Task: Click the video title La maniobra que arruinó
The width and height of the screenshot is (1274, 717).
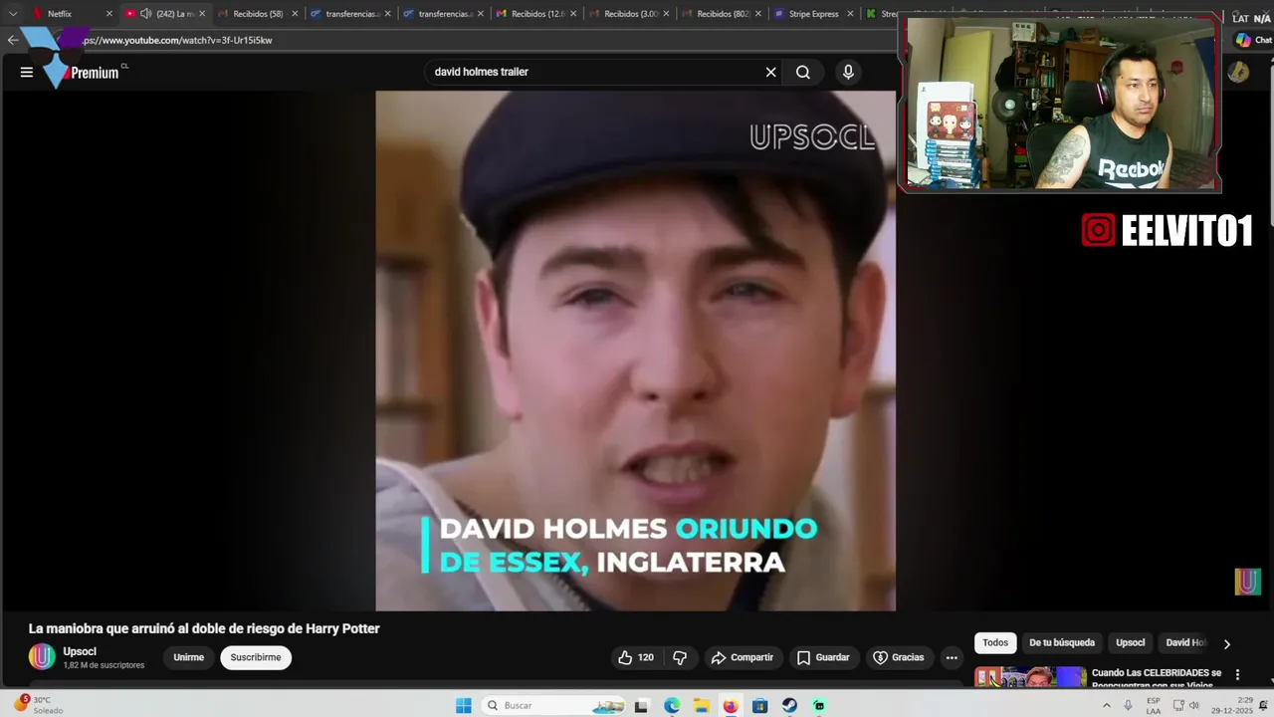Action: coord(204,628)
